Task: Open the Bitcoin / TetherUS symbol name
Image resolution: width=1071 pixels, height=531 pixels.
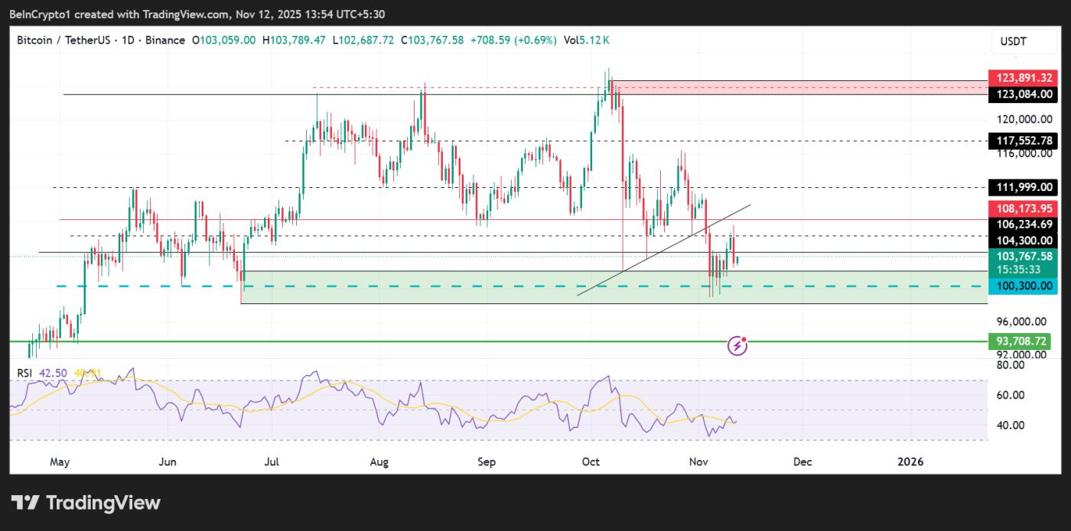Action: [x=65, y=40]
